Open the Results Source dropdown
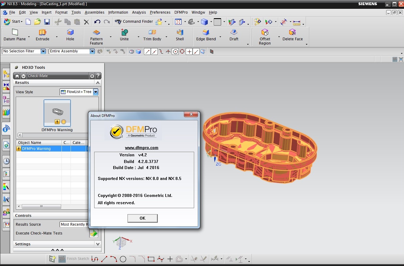 point(75,224)
